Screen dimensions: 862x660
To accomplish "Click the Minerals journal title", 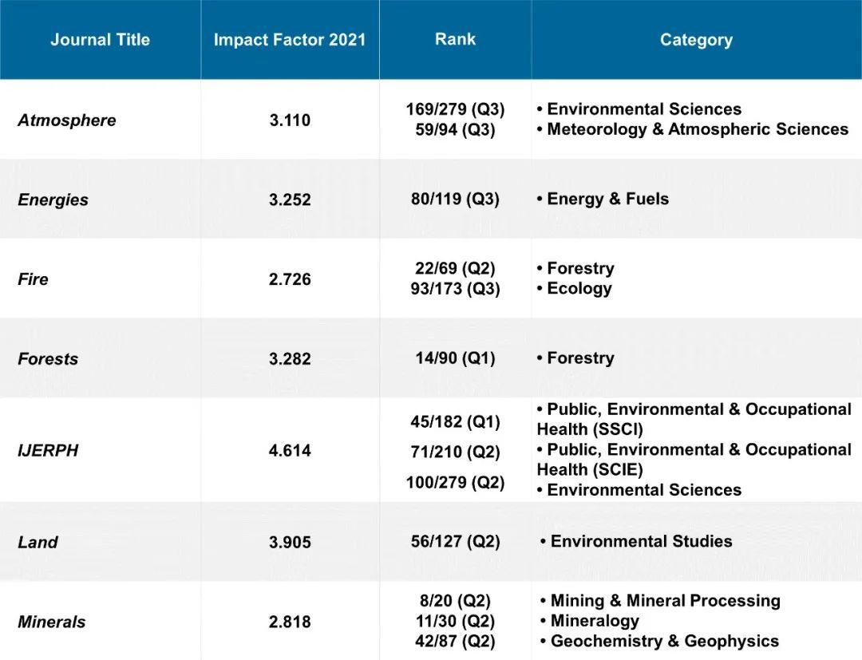I will (51, 622).
